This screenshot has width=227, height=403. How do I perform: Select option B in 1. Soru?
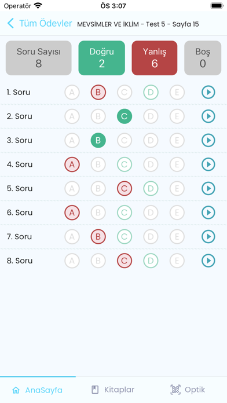coord(98,92)
